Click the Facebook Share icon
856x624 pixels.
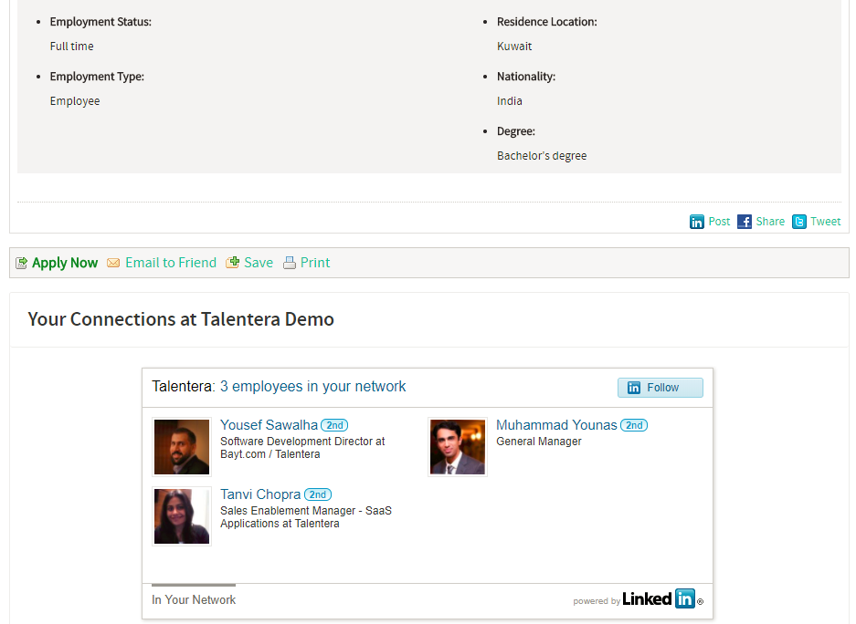744,222
